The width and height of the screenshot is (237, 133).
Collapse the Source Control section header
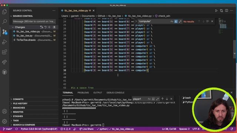click(x=23, y=16)
